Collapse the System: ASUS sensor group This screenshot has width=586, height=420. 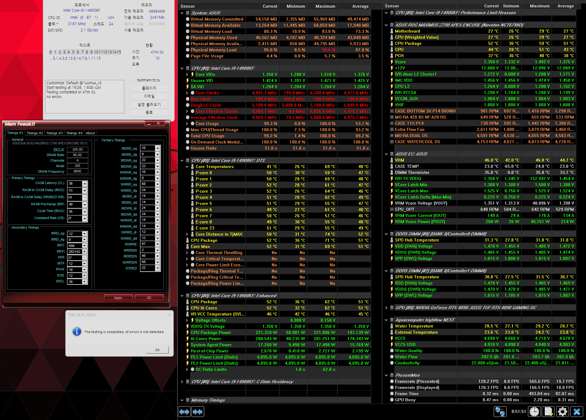(x=182, y=13)
